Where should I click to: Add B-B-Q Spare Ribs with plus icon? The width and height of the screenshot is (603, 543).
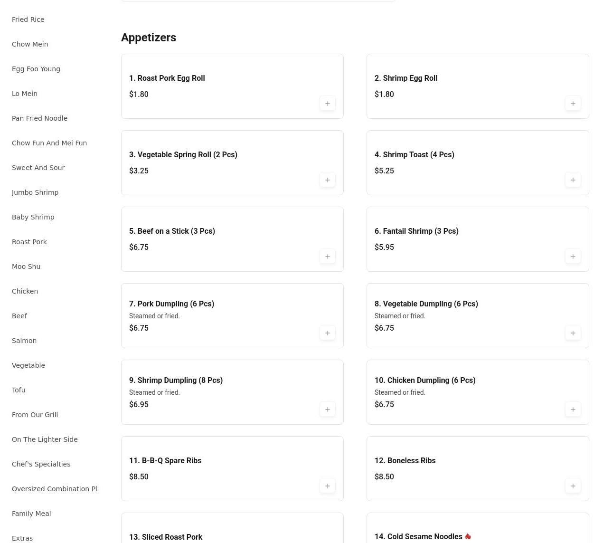(328, 486)
